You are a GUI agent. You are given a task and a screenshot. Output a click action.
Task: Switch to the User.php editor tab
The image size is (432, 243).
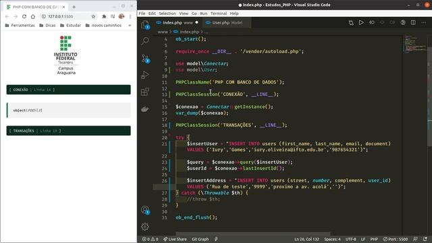coord(227,22)
